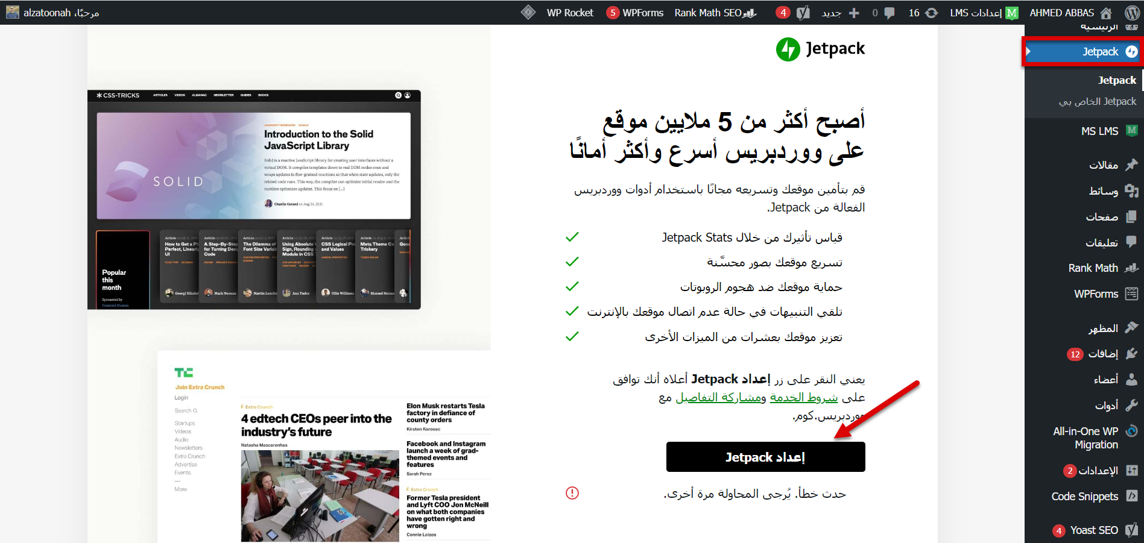
Task: Open alzatoonah user profile avatar
Action: click(13, 13)
